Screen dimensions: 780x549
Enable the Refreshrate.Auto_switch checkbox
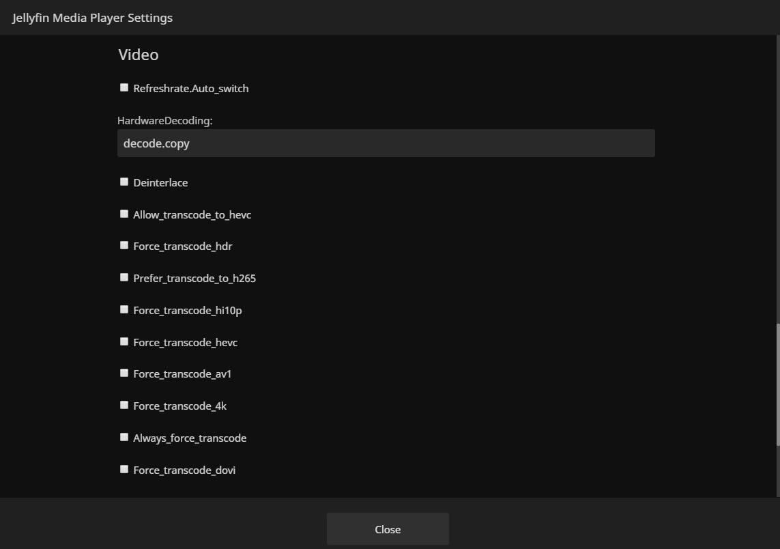tap(124, 87)
